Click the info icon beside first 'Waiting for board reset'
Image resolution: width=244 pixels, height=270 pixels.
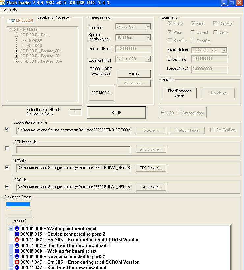pos(17,228)
